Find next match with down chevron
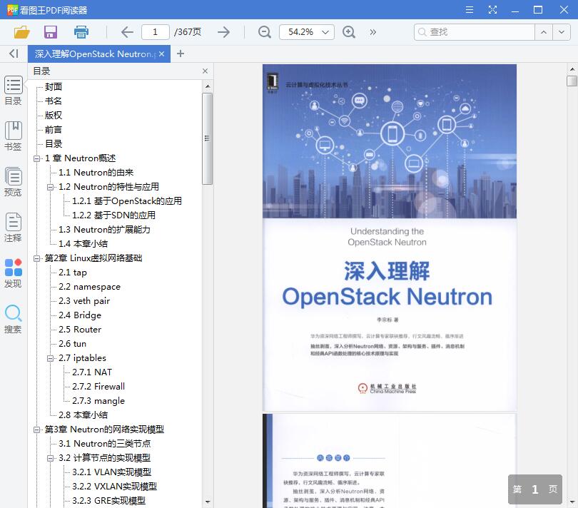The image size is (578, 508). 561,32
